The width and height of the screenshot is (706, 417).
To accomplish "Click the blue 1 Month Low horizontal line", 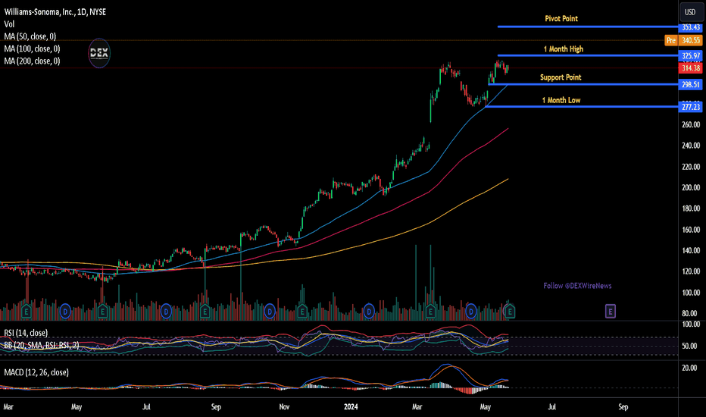I will (x=581, y=106).
